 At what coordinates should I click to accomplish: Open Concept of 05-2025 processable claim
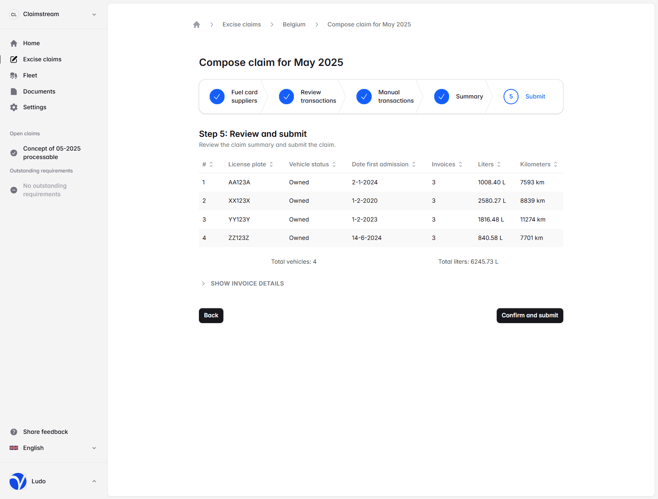pos(52,153)
